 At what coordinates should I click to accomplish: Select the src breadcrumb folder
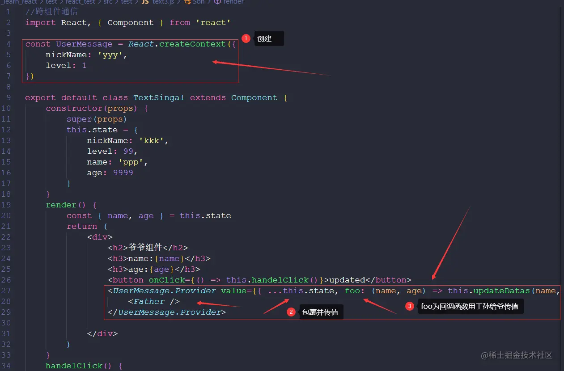click(108, 2)
